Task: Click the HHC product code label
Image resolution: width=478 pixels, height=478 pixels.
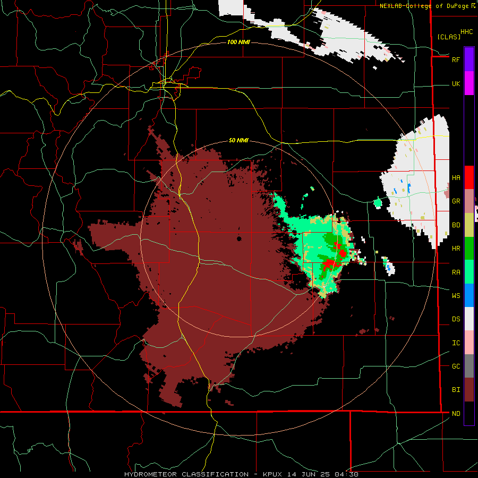Action: pyautogui.click(x=466, y=32)
